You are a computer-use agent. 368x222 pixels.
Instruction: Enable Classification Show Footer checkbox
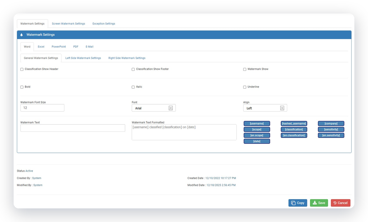(x=133, y=69)
